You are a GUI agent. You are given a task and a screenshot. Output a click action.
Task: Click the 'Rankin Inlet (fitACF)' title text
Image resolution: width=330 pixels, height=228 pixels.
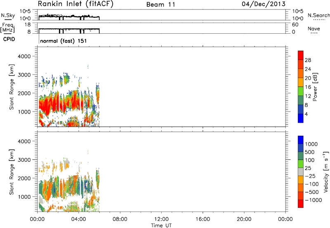click(75, 4)
